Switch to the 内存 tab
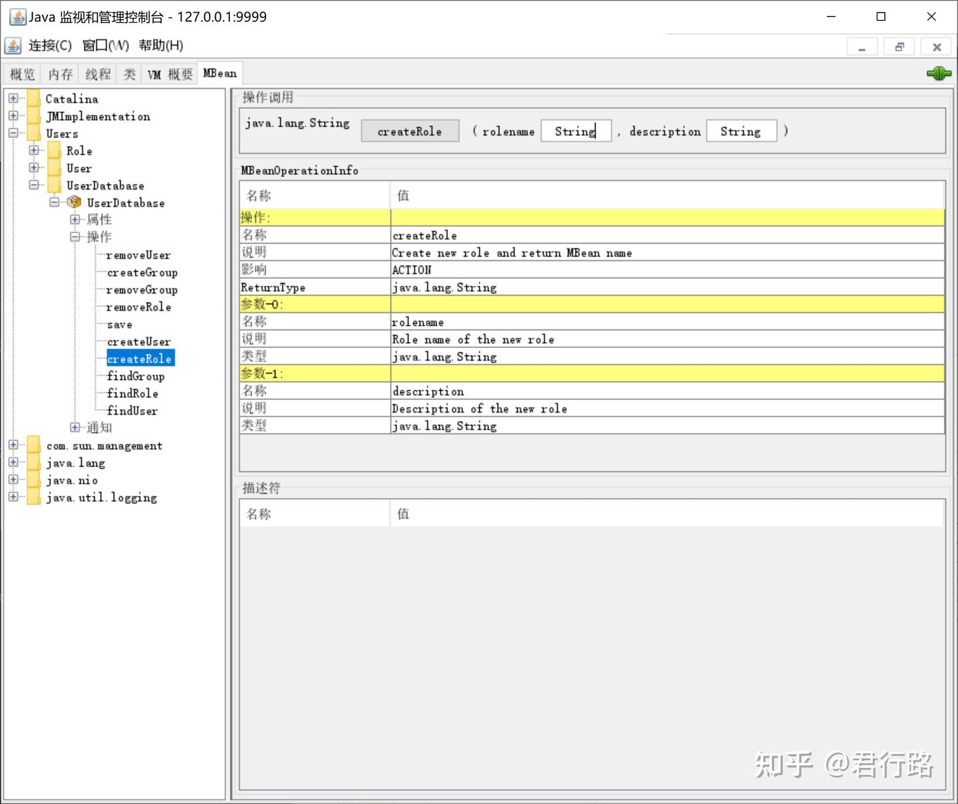This screenshot has width=958, height=804. coord(60,73)
